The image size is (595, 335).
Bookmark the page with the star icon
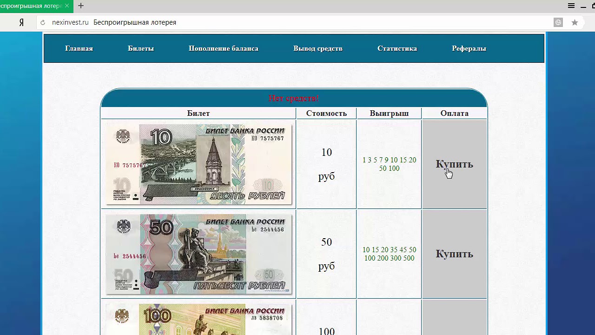point(575,22)
